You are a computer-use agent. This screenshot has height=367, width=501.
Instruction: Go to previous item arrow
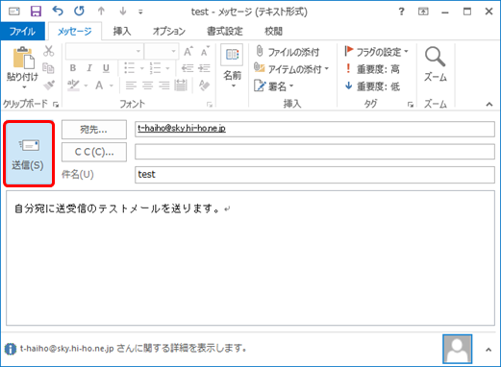click(x=101, y=12)
